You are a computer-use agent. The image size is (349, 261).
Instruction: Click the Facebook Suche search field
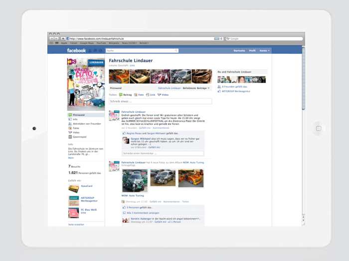point(142,51)
